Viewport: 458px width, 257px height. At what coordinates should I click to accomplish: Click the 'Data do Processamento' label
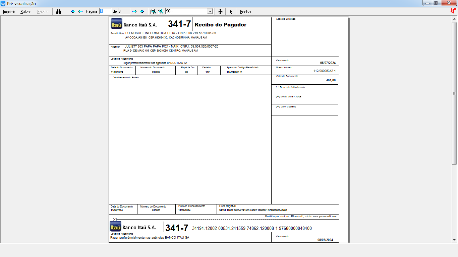192,206
